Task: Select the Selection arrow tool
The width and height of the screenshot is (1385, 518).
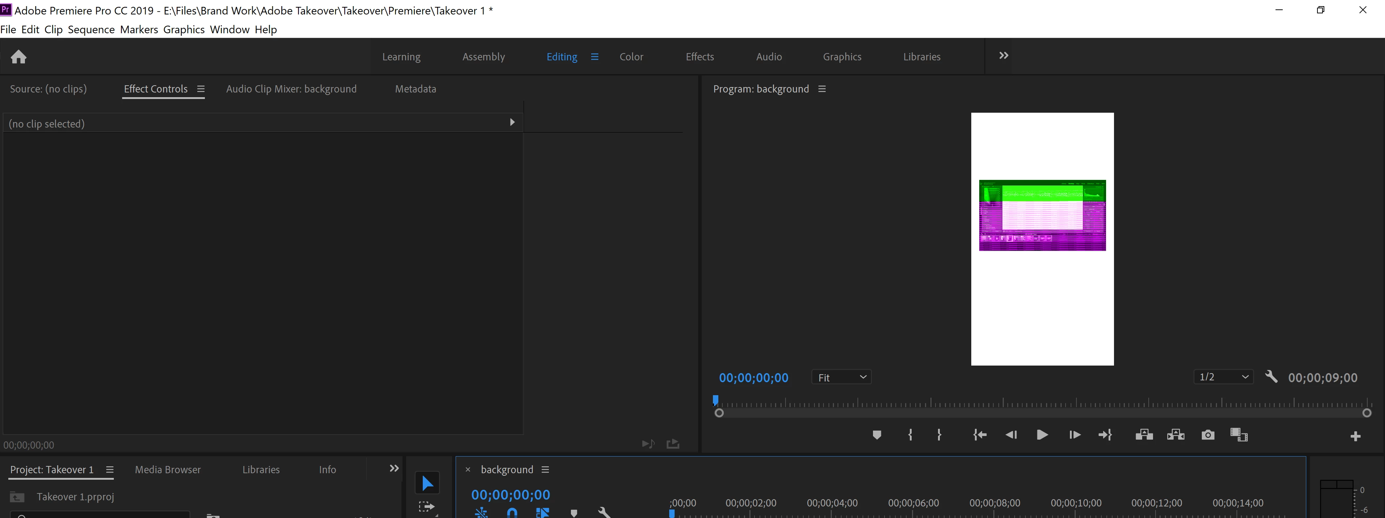Action: 427,483
